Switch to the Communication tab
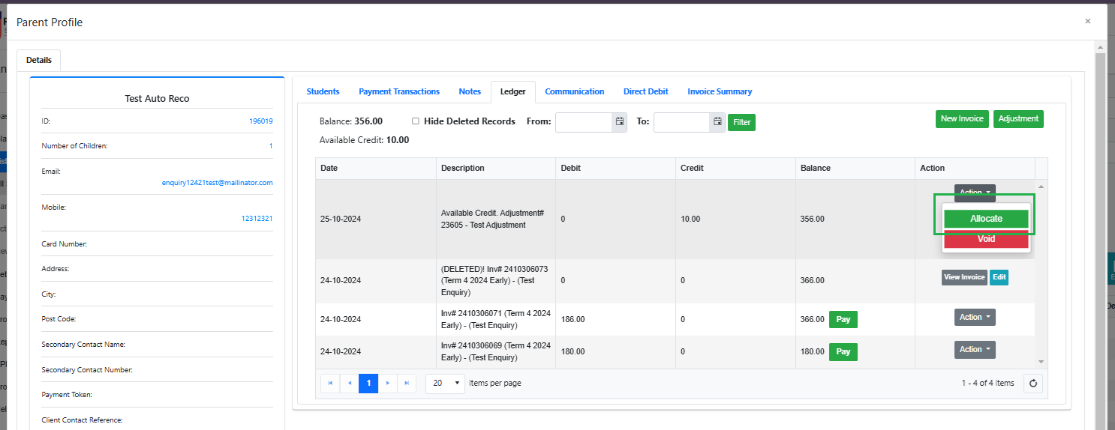Image resolution: width=1115 pixels, height=430 pixels. (x=575, y=91)
